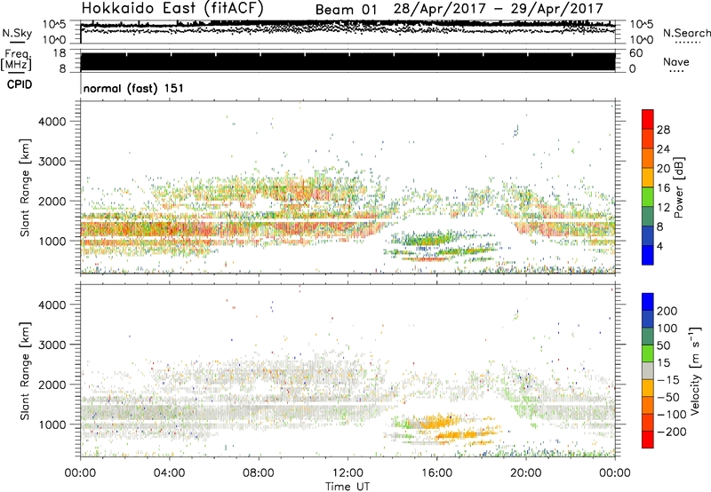Viewport: 711px width, 492px height.
Task: Click the 'Time UT' axis title
Action: point(348,487)
